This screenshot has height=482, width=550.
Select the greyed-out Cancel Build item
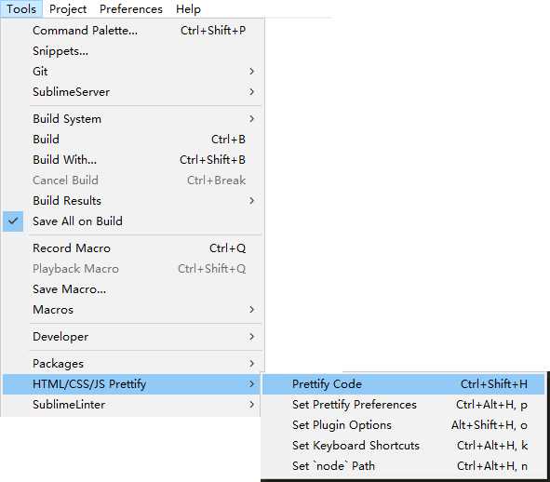pos(131,181)
